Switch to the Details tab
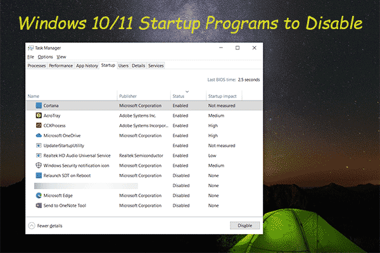 pyautogui.click(x=138, y=66)
